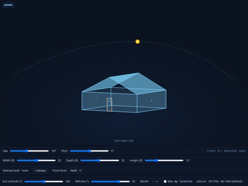Adjust the Yaw slider

(x=29, y=151)
